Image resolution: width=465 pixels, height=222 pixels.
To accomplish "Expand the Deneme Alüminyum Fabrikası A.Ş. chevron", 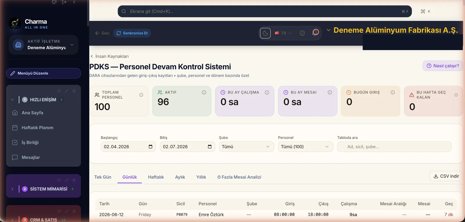I will [328, 30].
